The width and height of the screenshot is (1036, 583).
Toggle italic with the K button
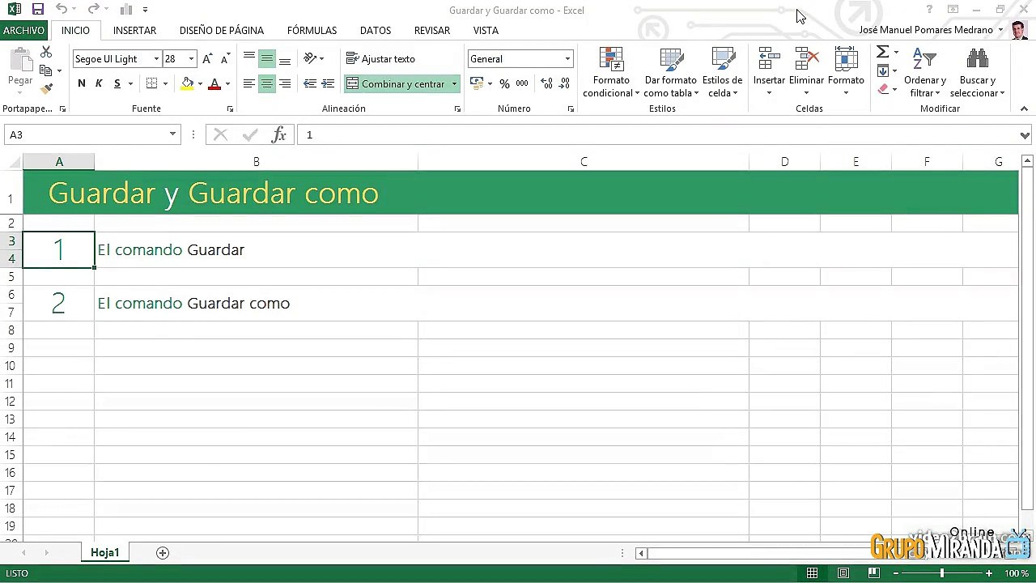click(99, 83)
